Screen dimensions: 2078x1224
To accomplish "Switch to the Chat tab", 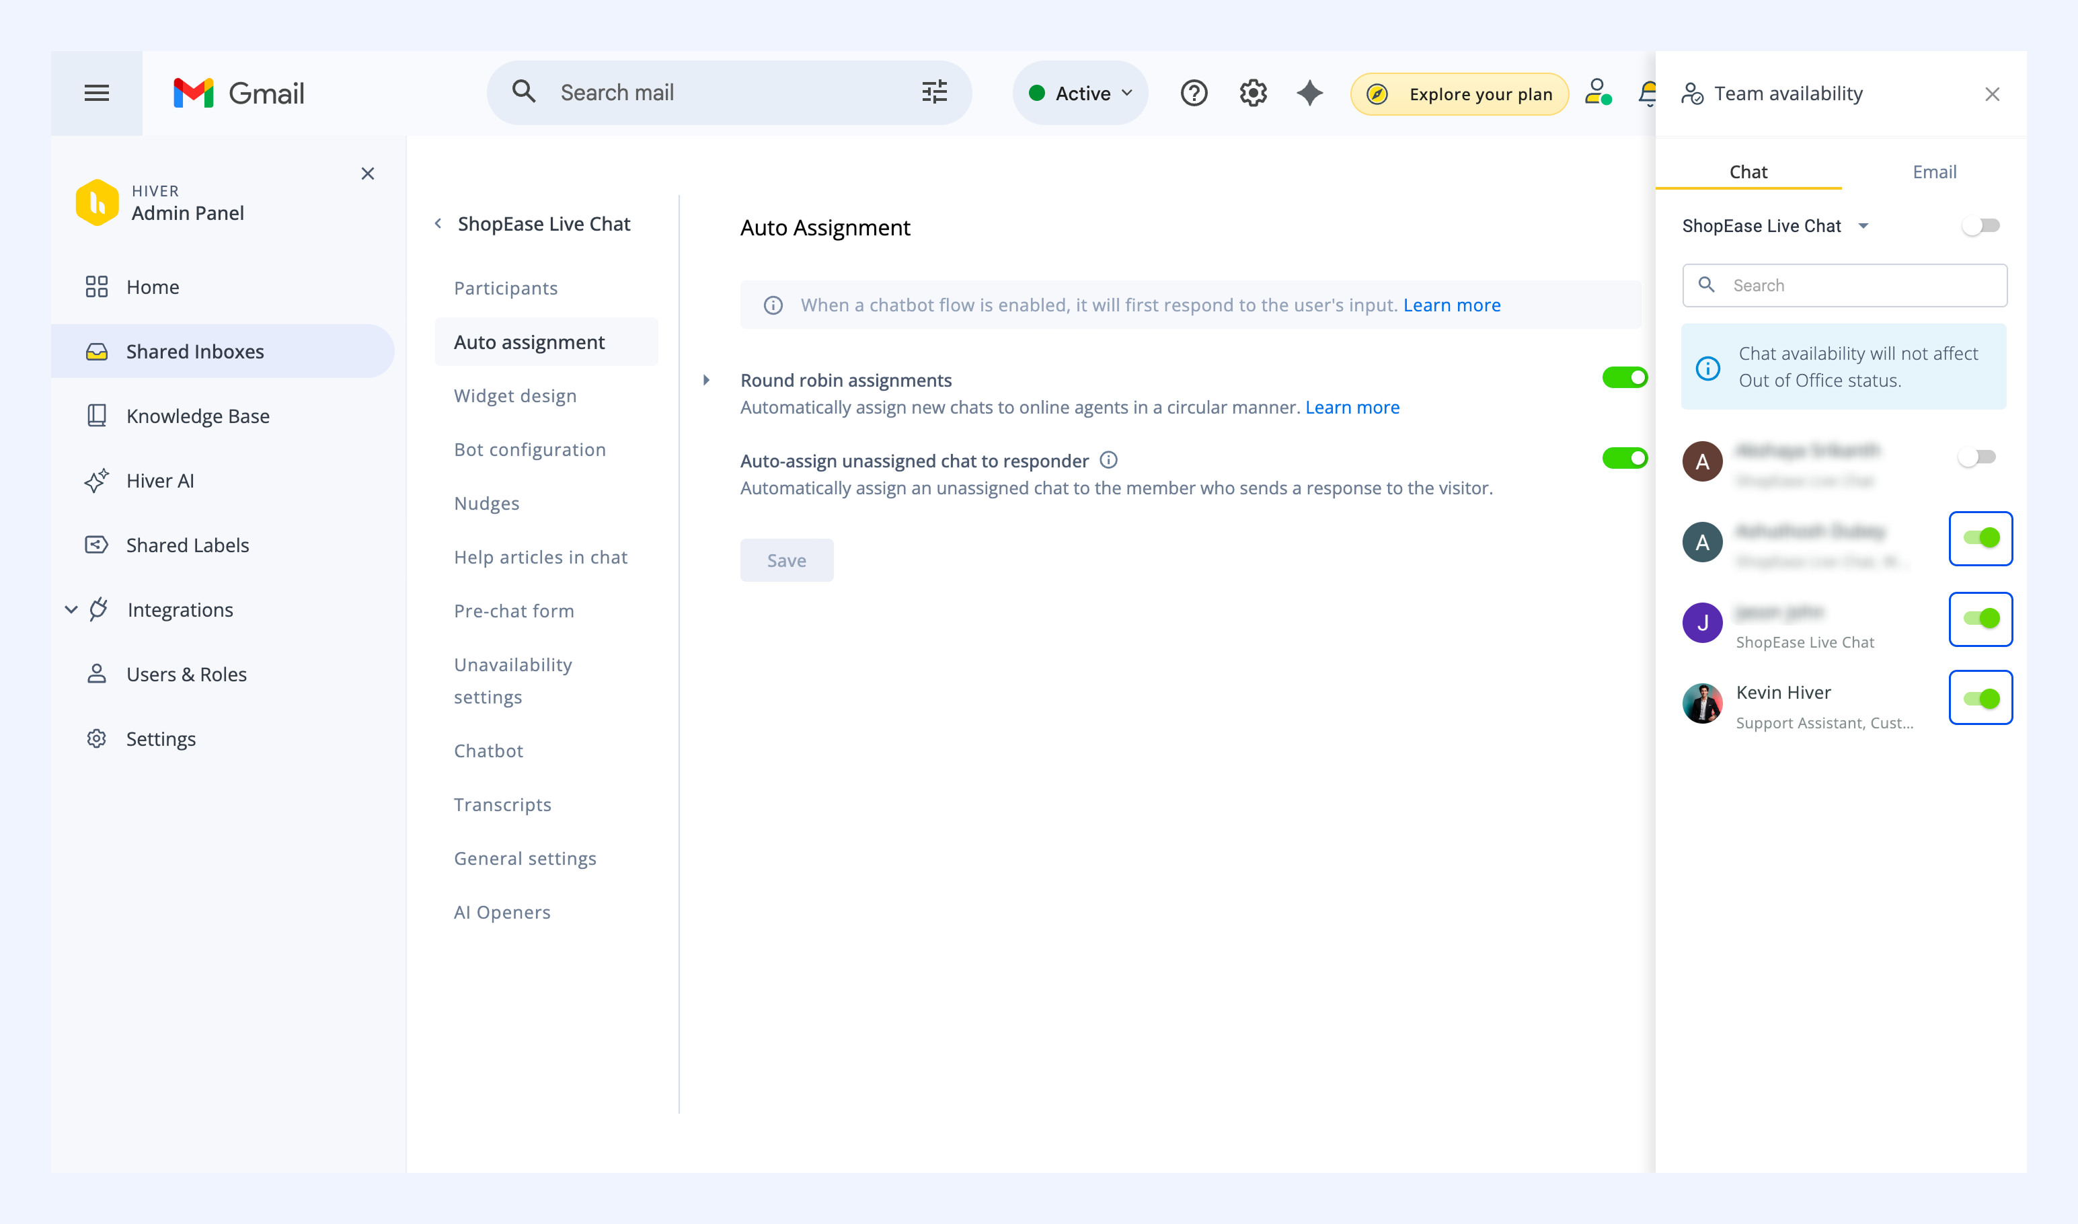I will [x=1748, y=171].
